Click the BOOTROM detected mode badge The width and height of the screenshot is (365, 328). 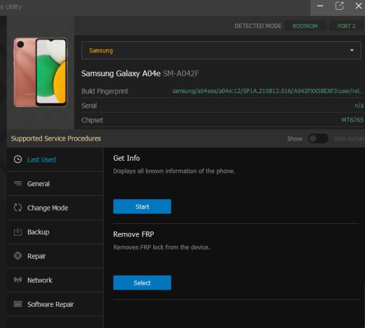click(x=305, y=26)
